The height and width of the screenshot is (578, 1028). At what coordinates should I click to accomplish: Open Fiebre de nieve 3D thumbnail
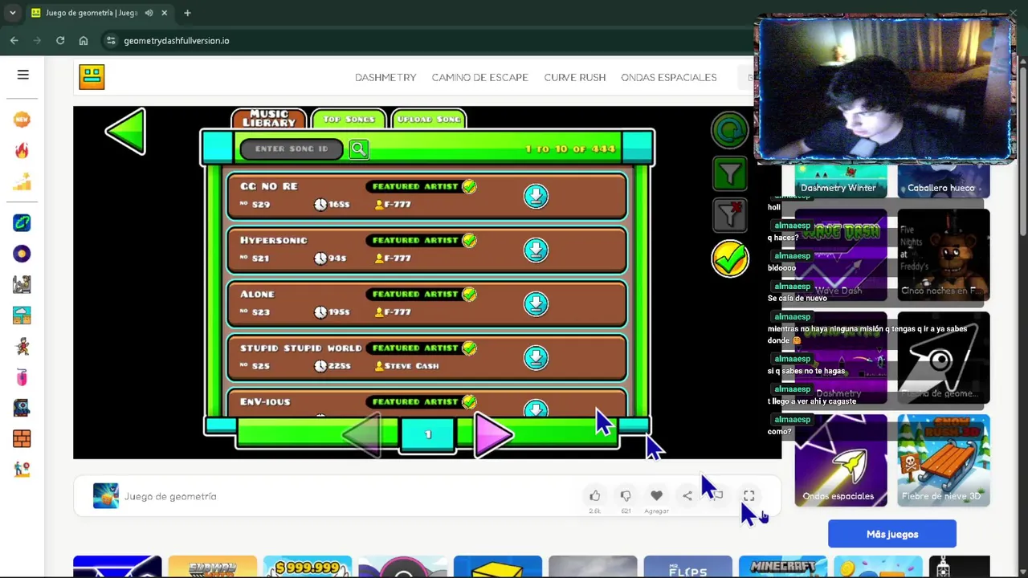[x=943, y=460]
